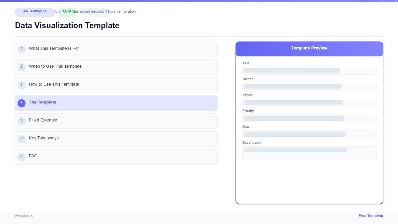Click the step 7 number circle
Image resolution: width=398 pixels, height=224 pixels.
pyautogui.click(x=22, y=156)
